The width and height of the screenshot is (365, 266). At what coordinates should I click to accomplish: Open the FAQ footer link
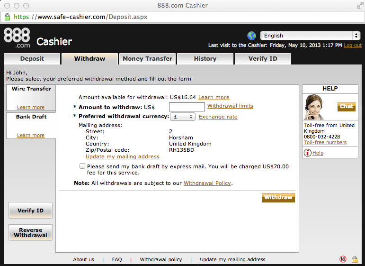117,259
